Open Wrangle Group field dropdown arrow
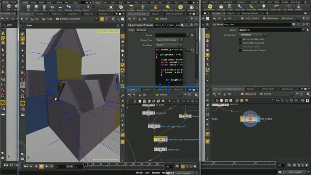This screenshot has width=311, height=175. coord(188,35)
